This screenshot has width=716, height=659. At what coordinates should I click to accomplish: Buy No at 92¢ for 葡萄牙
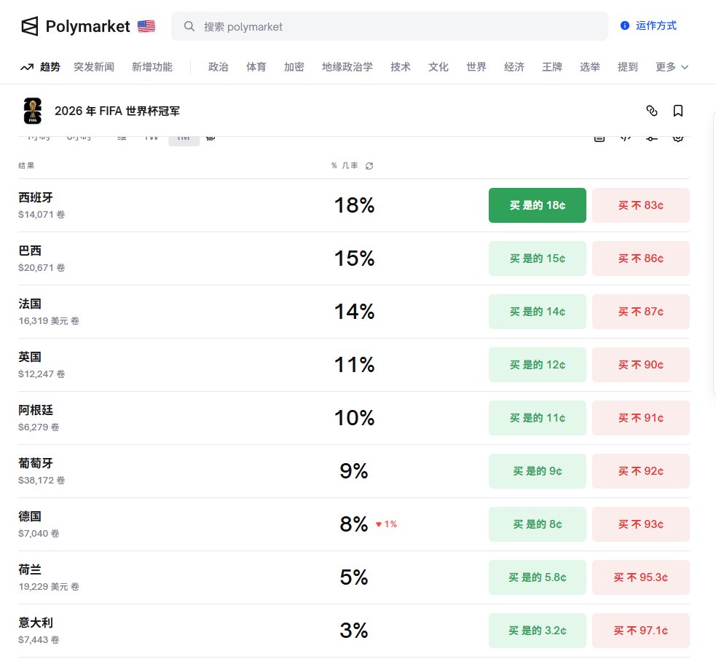pyautogui.click(x=641, y=471)
